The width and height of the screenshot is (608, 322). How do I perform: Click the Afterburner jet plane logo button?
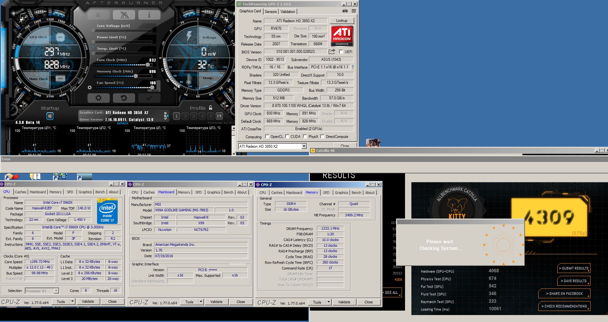click(x=124, y=15)
